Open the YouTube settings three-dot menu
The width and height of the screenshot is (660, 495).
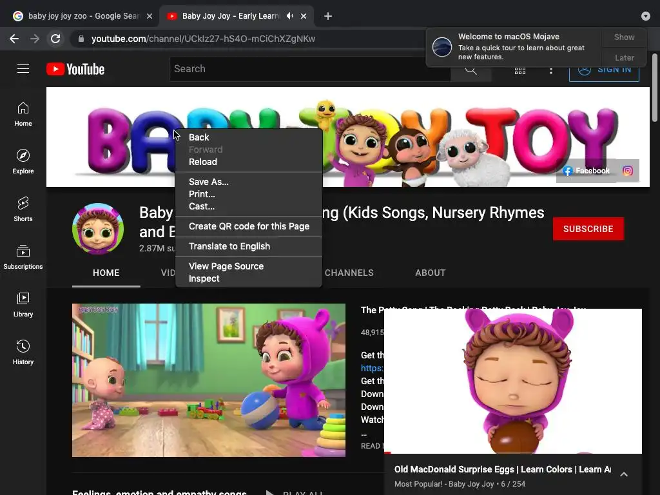(x=550, y=71)
